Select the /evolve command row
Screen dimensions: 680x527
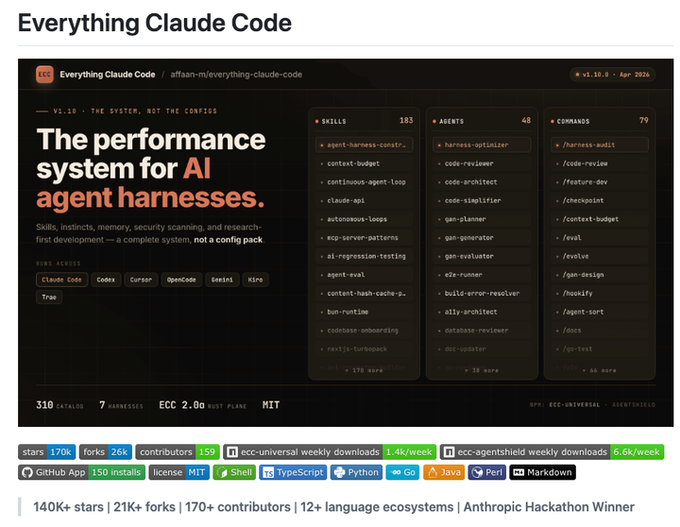point(600,256)
